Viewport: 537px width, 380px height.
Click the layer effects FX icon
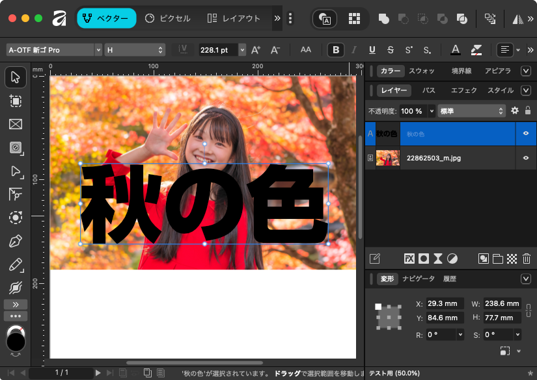[x=409, y=259]
